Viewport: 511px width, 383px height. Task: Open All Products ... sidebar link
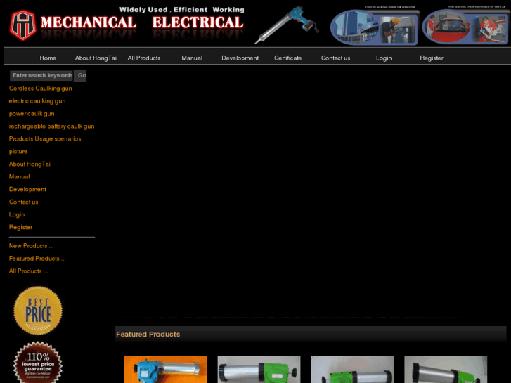[x=28, y=271]
